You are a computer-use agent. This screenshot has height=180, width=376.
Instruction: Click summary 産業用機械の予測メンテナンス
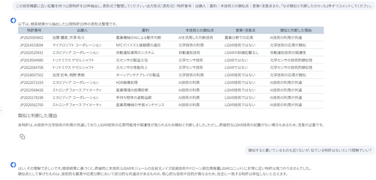140,105
